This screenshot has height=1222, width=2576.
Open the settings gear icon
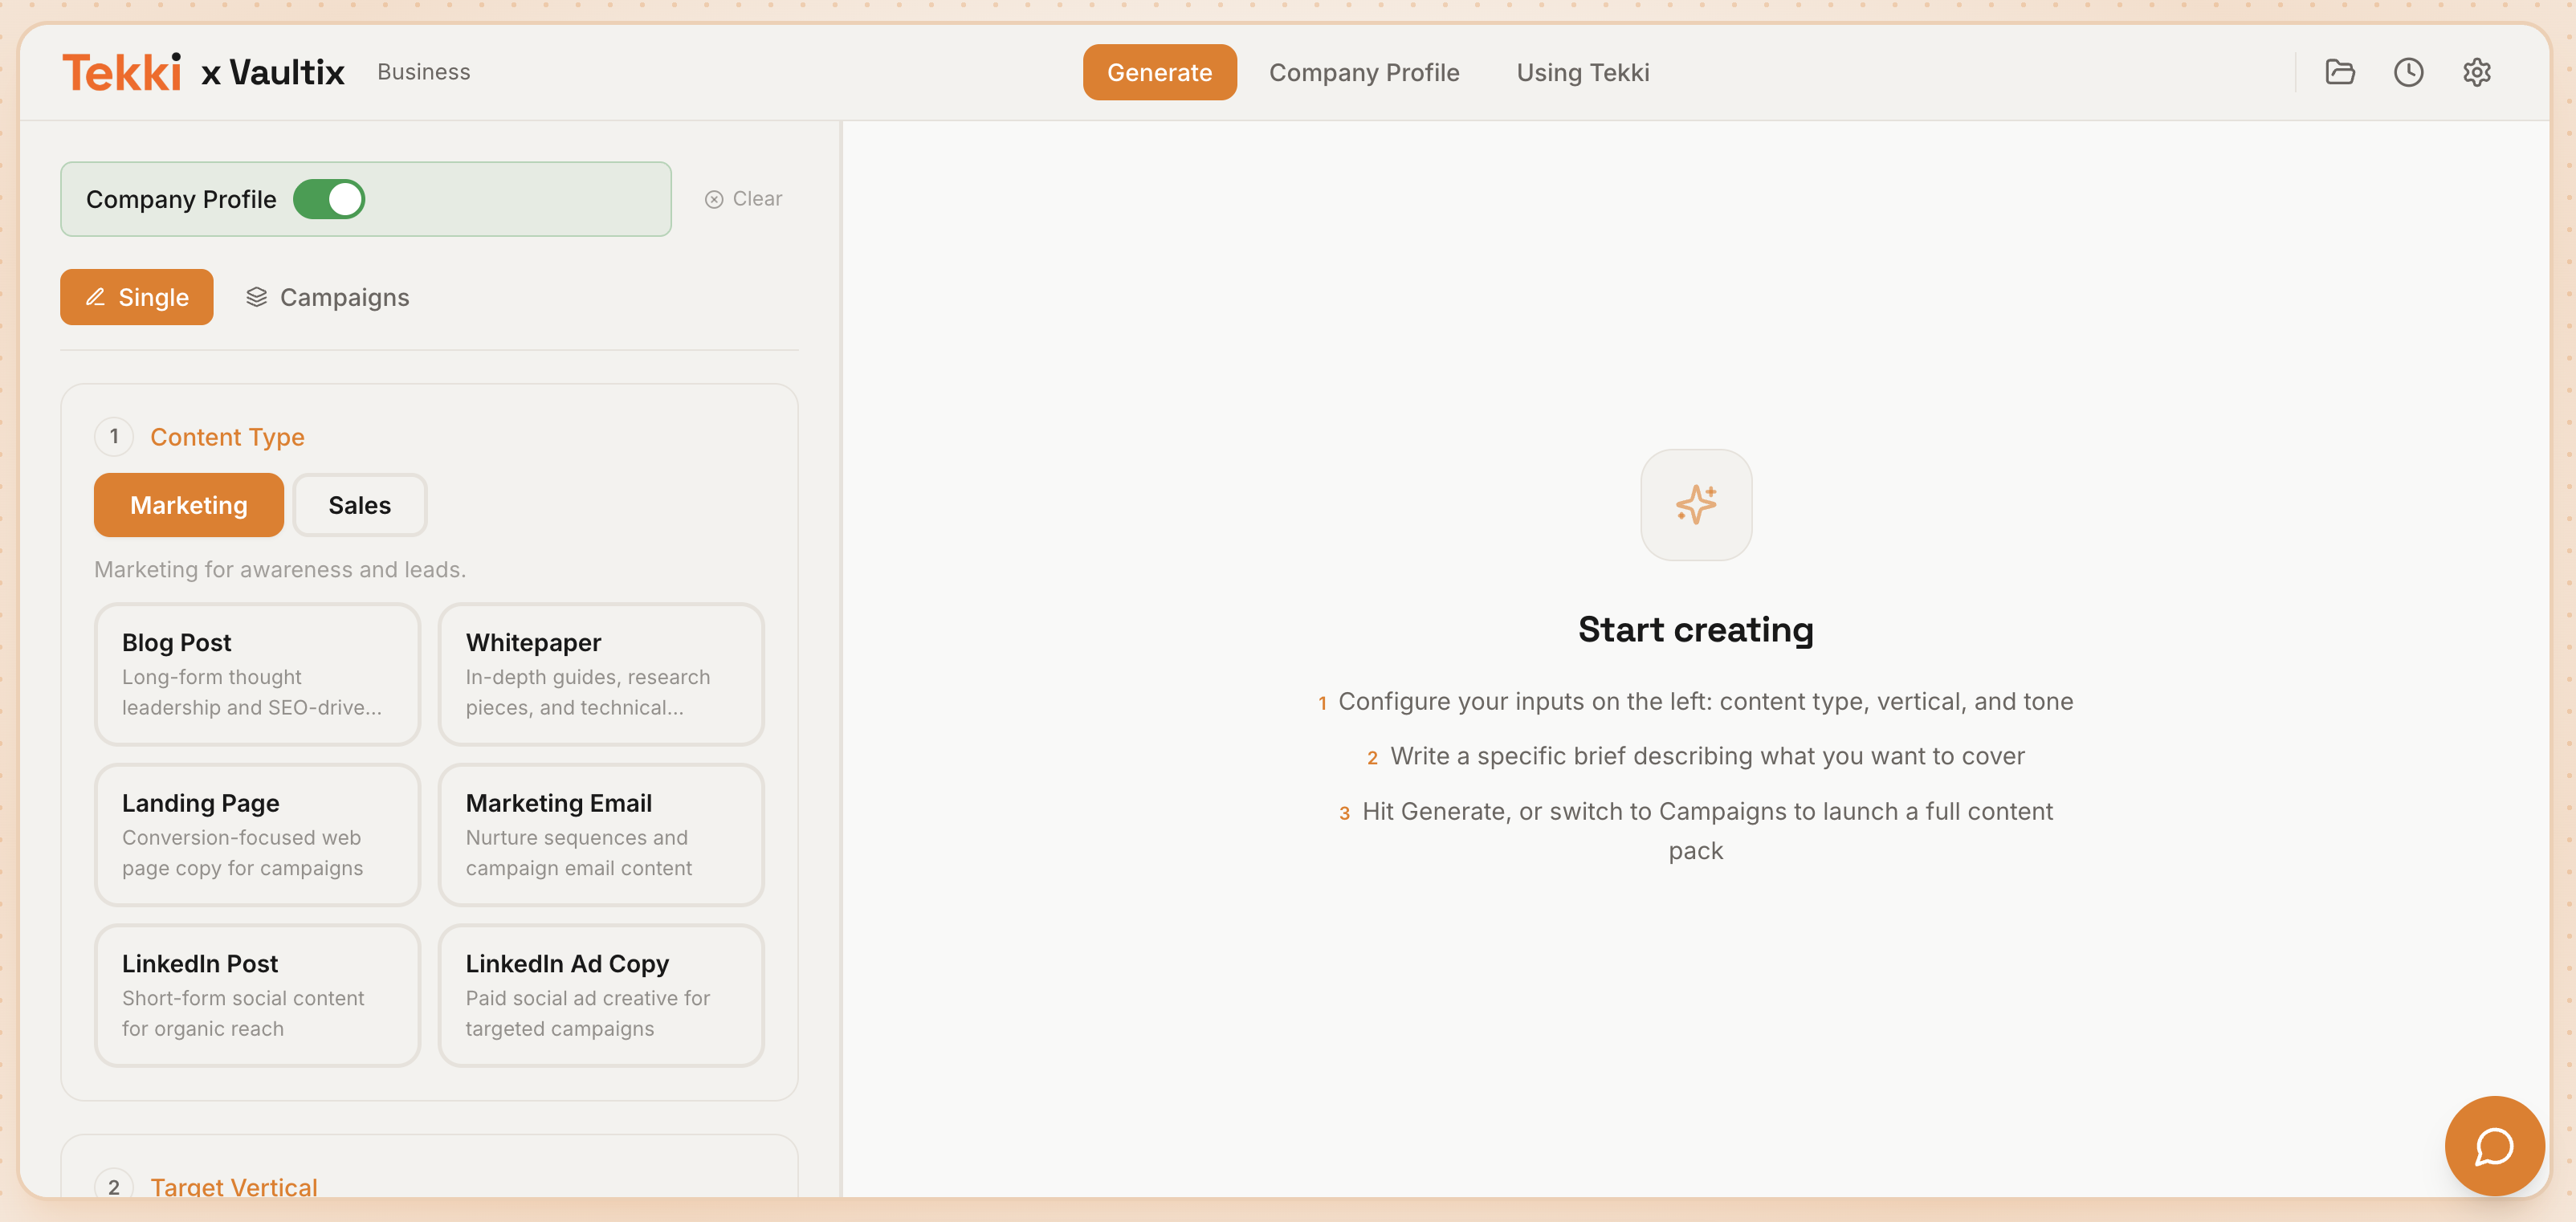pyautogui.click(x=2476, y=72)
